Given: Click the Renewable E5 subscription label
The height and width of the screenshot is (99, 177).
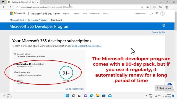Looking at the screenshot, I should (x=31, y=64).
